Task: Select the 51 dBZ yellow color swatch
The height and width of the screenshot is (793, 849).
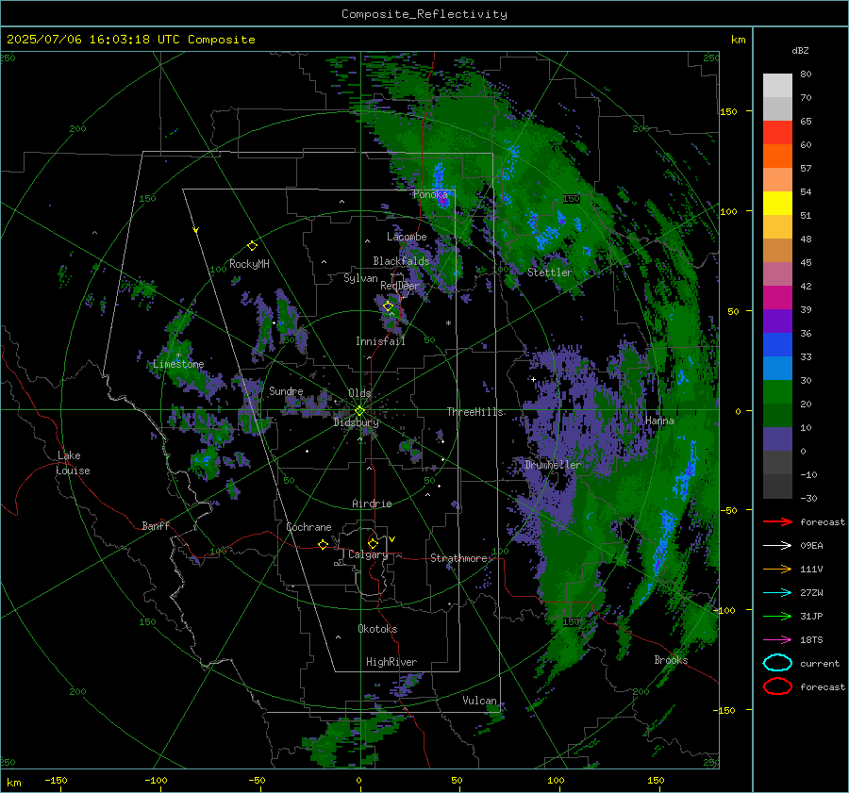Action: point(777,203)
